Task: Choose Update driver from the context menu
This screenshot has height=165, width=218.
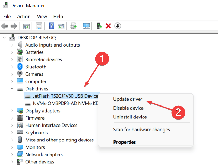Action: click(128, 99)
